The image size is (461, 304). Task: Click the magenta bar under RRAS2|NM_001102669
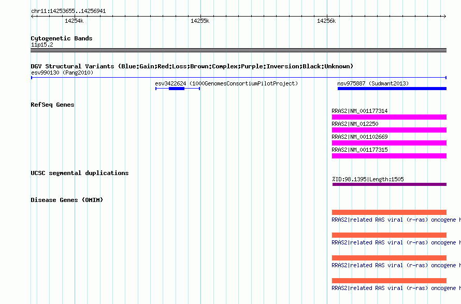coord(390,143)
